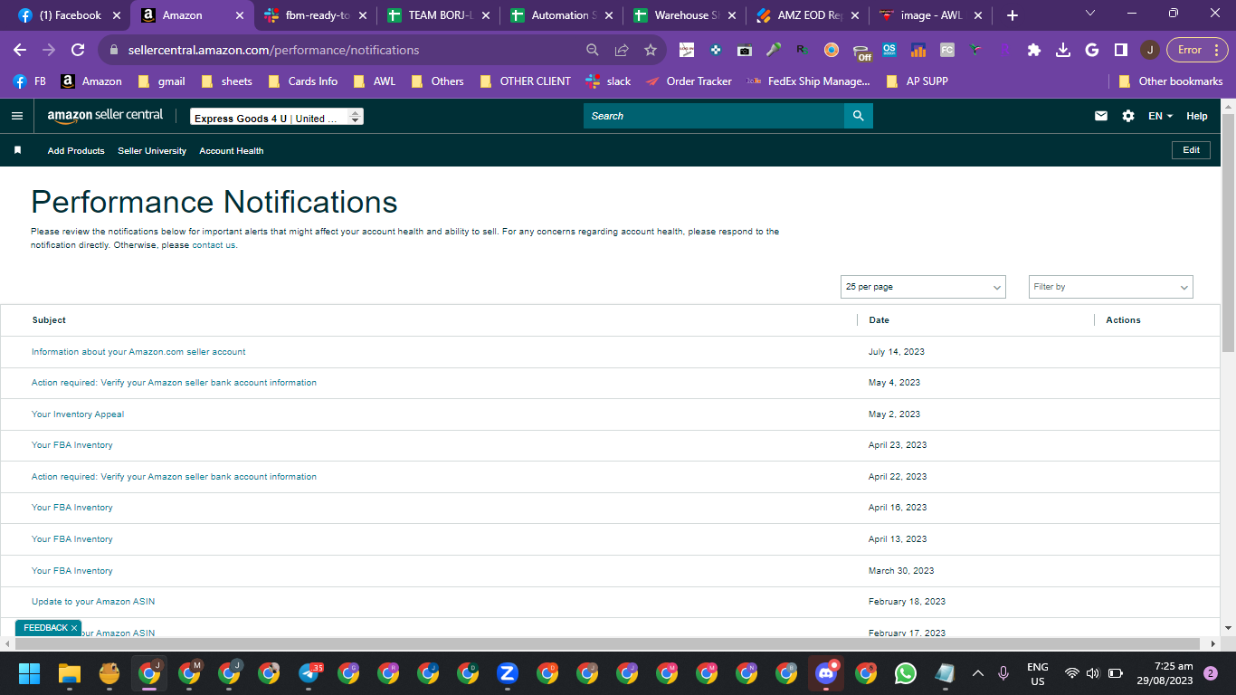Image resolution: width=1236 pixels, height=695 pixels.
Task: Click the browser zoom magnifier icon
Action: click(593, 50)
